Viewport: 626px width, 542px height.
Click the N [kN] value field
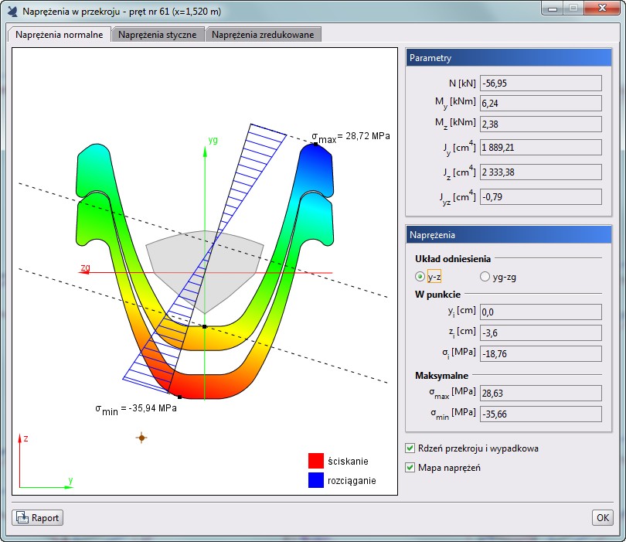pos(540,83)
